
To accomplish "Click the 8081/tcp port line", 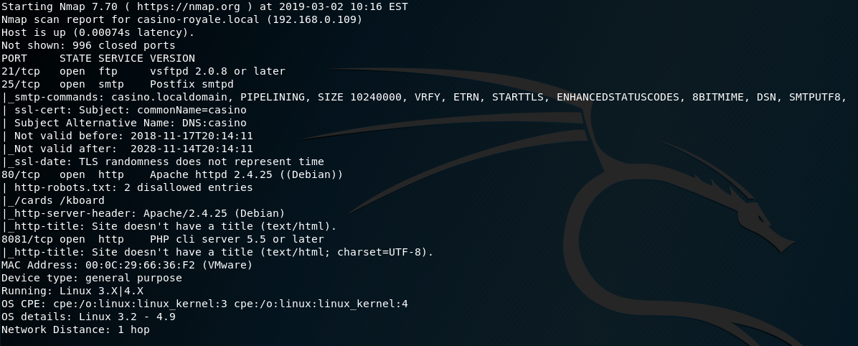I will pos(163,239).
